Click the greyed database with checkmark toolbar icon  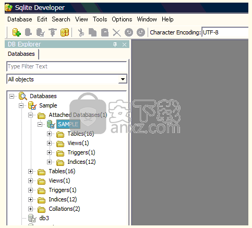[40, 32]
